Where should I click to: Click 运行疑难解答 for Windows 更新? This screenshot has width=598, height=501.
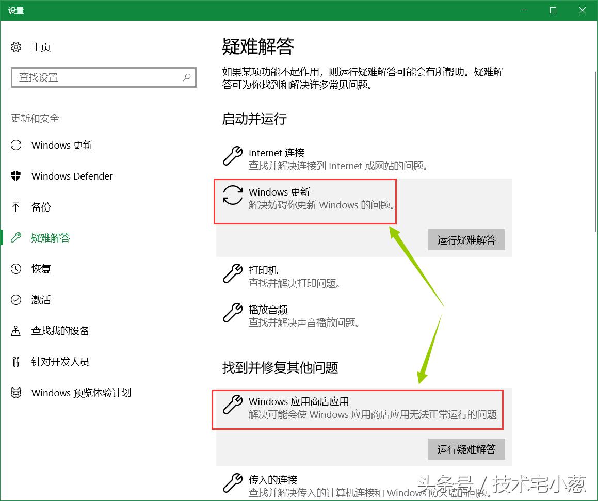click(x=466, y=239)
